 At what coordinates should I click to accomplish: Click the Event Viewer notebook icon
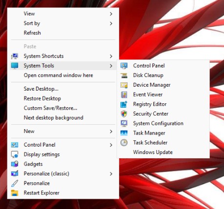(124, 95)
